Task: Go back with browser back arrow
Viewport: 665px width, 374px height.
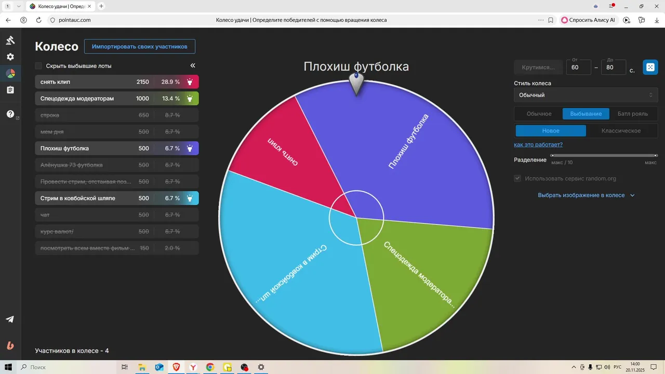Action: tap(8, 20)
